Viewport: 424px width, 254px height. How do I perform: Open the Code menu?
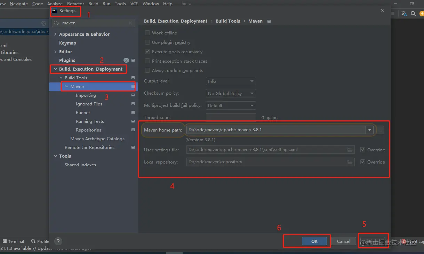38,3
